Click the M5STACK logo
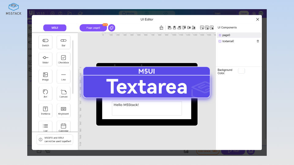The image size is (294, 165). [x=13, y=9]
